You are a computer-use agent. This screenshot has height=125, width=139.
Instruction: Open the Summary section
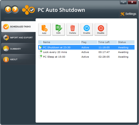(19, 49)
